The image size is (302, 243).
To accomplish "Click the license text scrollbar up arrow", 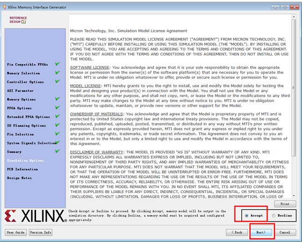I will [x=294, y=17].
